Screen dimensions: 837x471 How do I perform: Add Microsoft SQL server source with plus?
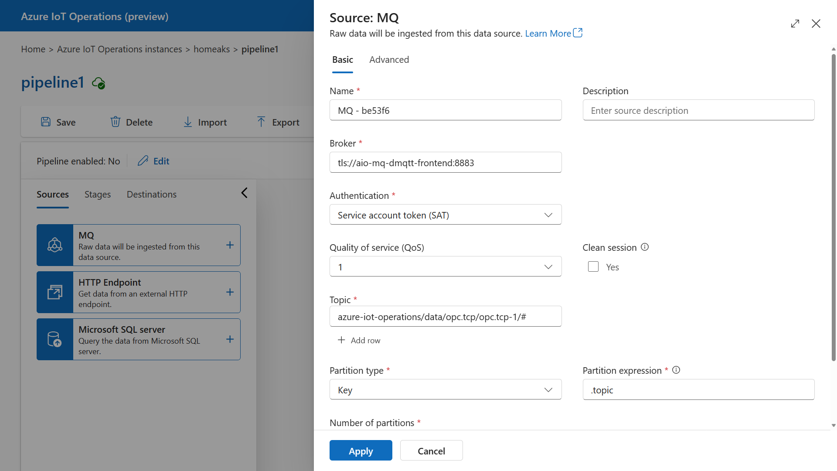[x=230, y=339]
